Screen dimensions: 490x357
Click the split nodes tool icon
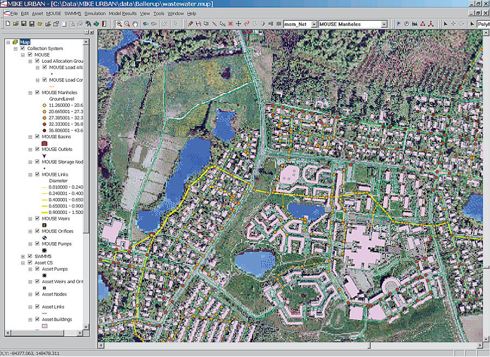point(198,24)
